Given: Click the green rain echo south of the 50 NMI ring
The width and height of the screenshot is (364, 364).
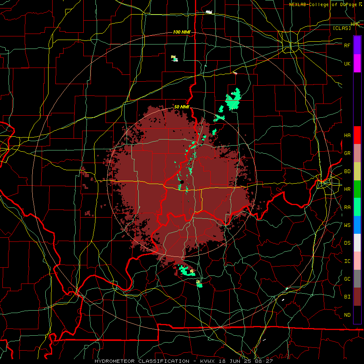Looking at the screenshot, I should pyautogui.click(x=186, y=271).
